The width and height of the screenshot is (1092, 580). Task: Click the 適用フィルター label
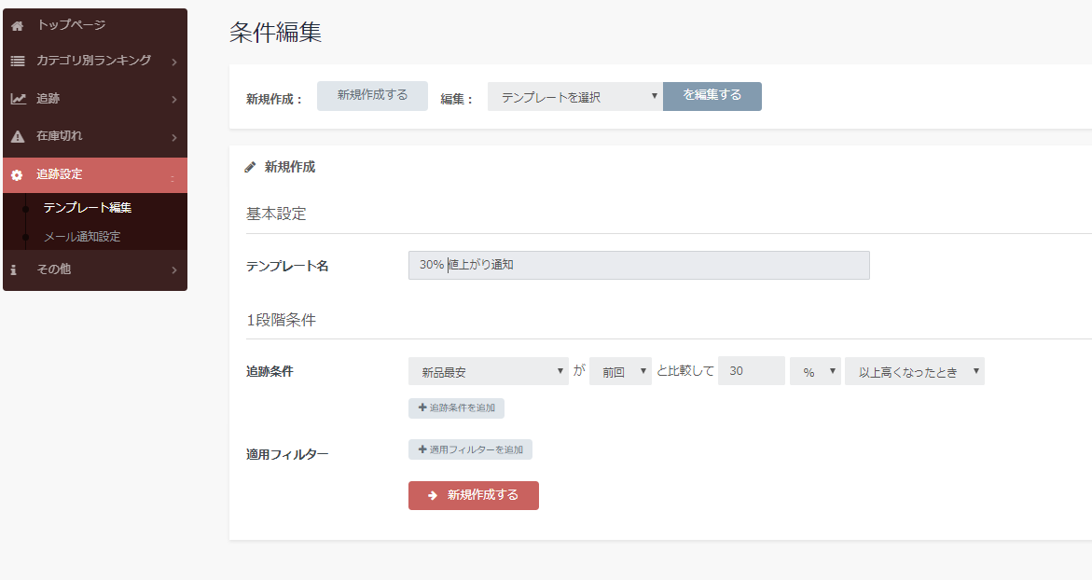(287, 455)
